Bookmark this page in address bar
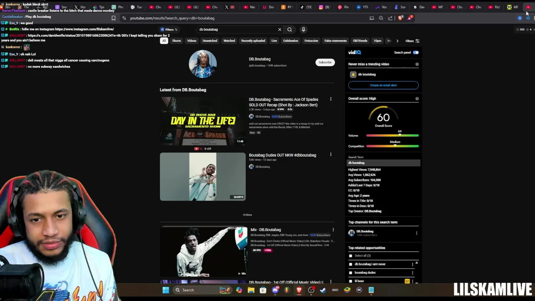535x301 pixels. [x=113, y=18]
